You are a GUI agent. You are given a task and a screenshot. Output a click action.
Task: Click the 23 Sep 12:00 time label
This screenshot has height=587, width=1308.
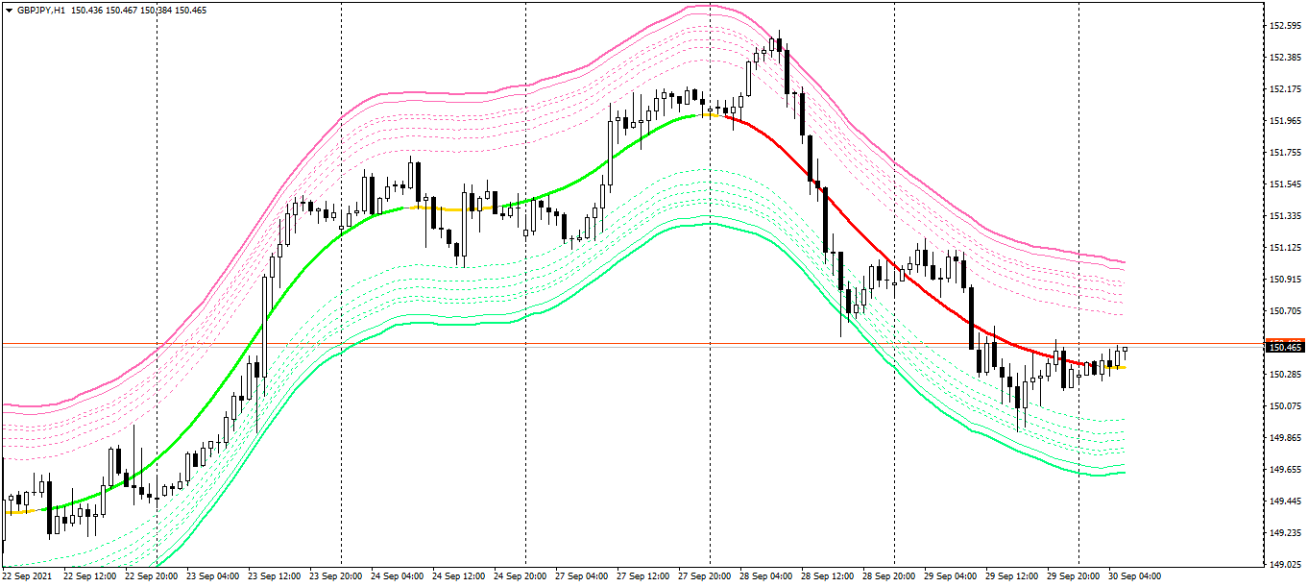coord(274,576)
